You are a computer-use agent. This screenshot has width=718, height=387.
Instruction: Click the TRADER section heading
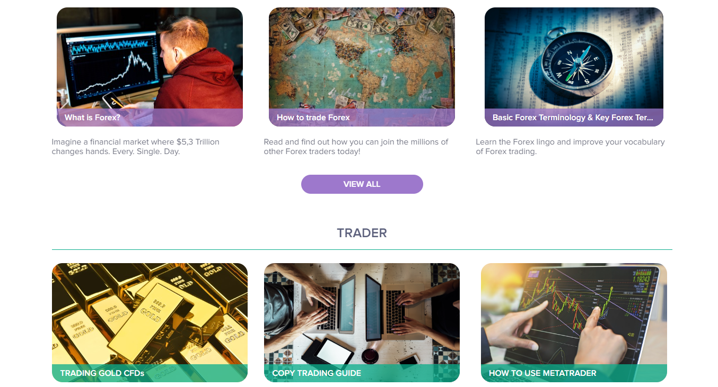coord(362,233)
